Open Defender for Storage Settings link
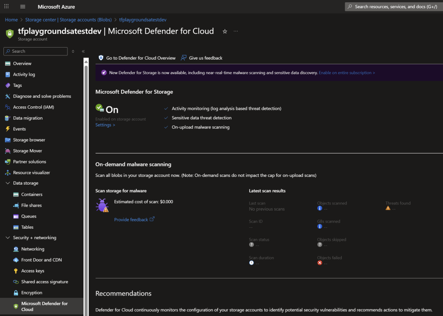The height and width of the screenshot is (316, 443). 105,125
